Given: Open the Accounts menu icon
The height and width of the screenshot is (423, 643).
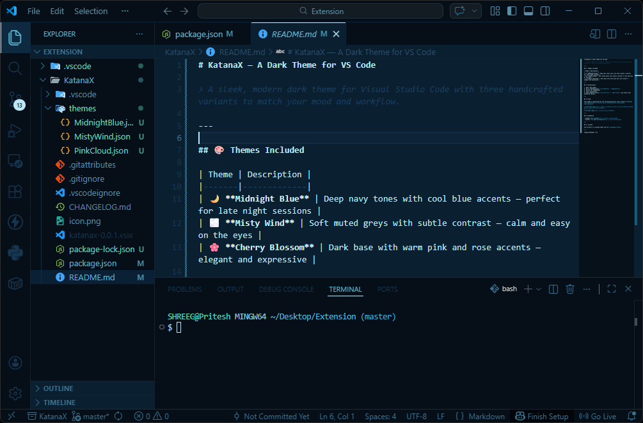Looking at the screenshot, I should [x=15, y=363].
